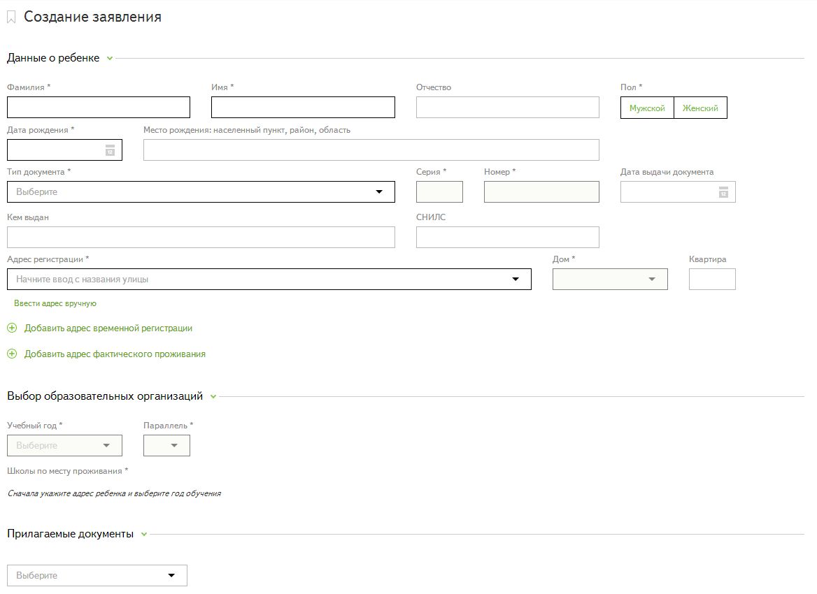Open calendar icon in Дата выдачи документа
Screen dimensions: 817x594
(723, 192)
